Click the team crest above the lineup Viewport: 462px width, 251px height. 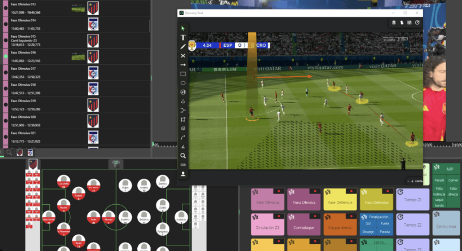point(33,164)
